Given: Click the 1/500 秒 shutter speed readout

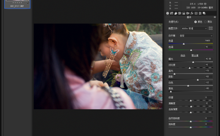Looking at the screenshot, I should [202, 4].
